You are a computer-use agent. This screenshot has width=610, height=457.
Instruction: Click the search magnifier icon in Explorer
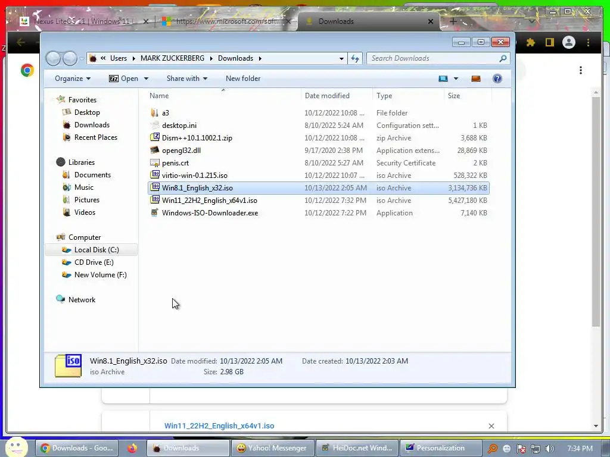coord(503,58)
